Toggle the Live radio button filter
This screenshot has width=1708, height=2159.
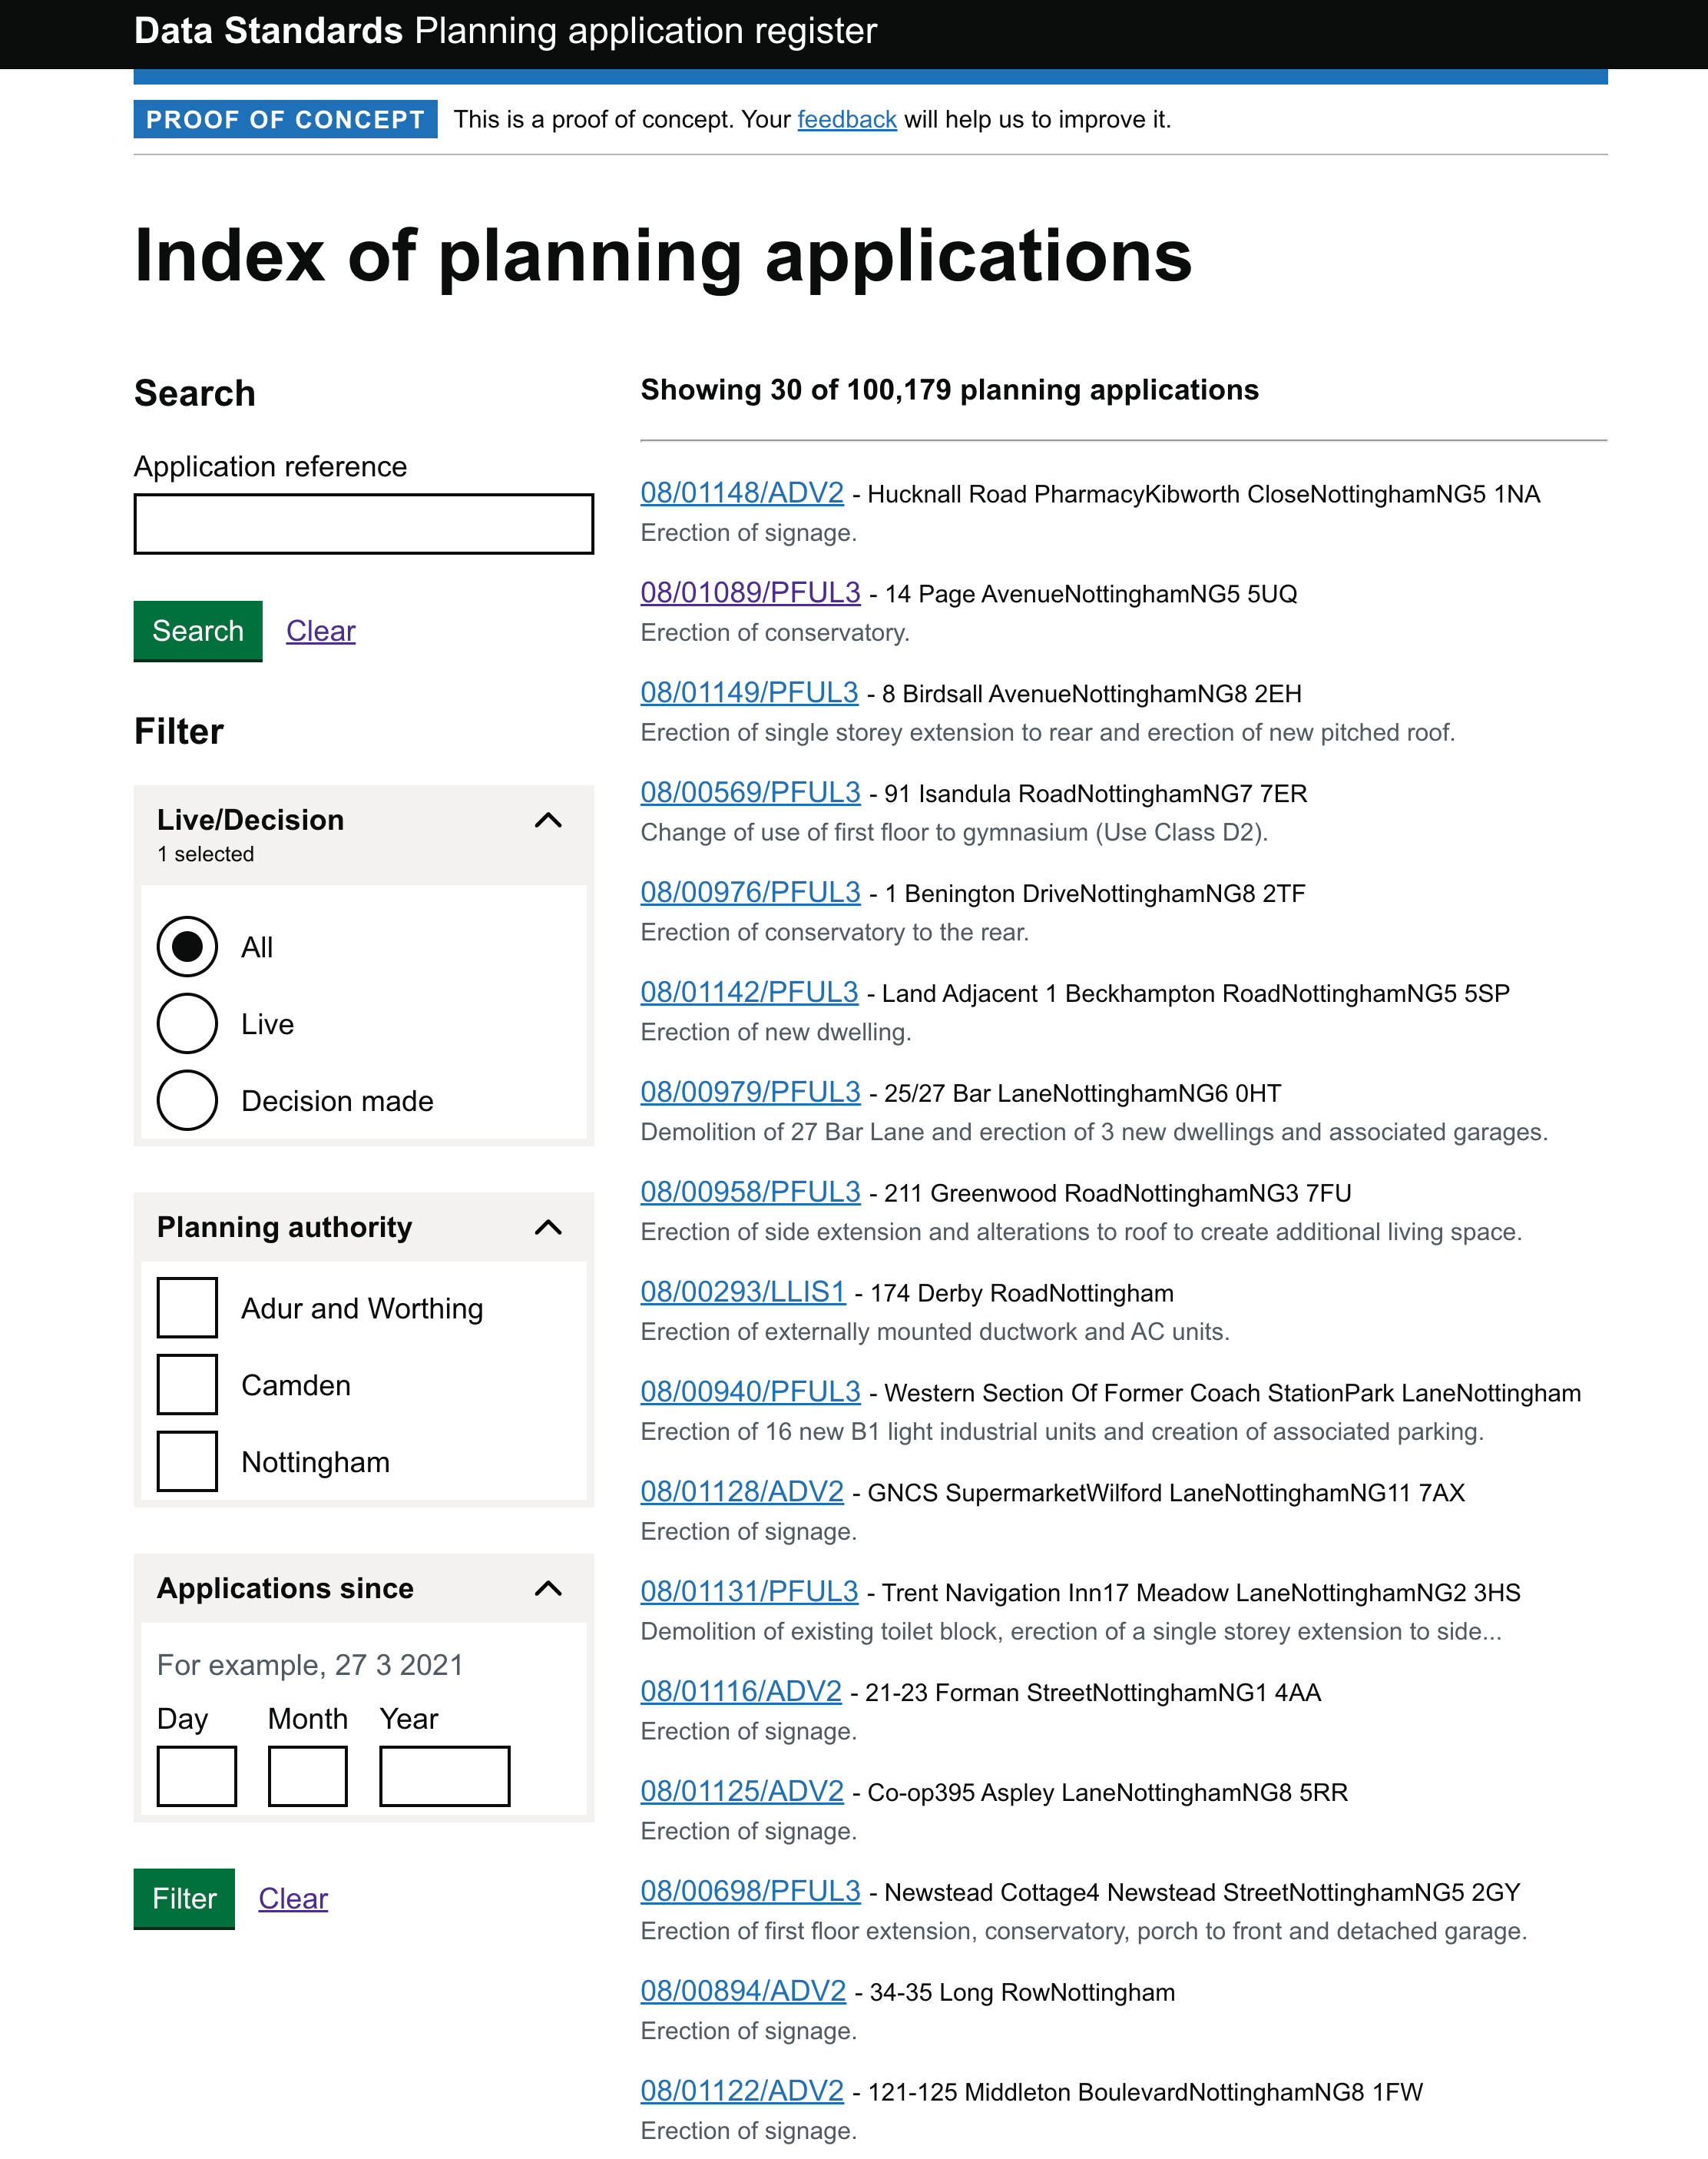187,1023
